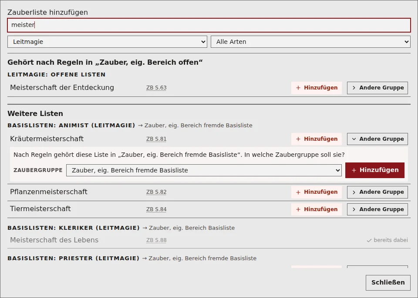Expand Andere Gruppe for Tiermeisterschaft
The width and height of the screenshot is (418, 298).
pos(378,209)
